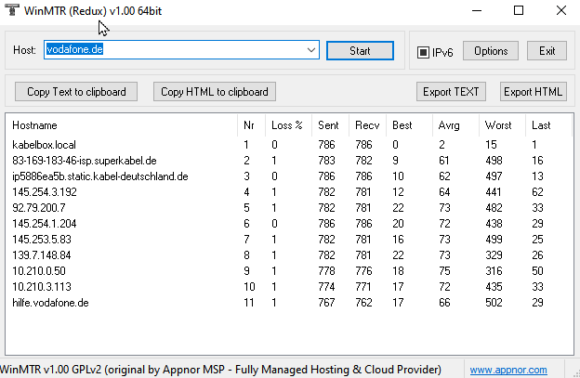Start the trace with the Start button
580x378 pixels.
360,51
